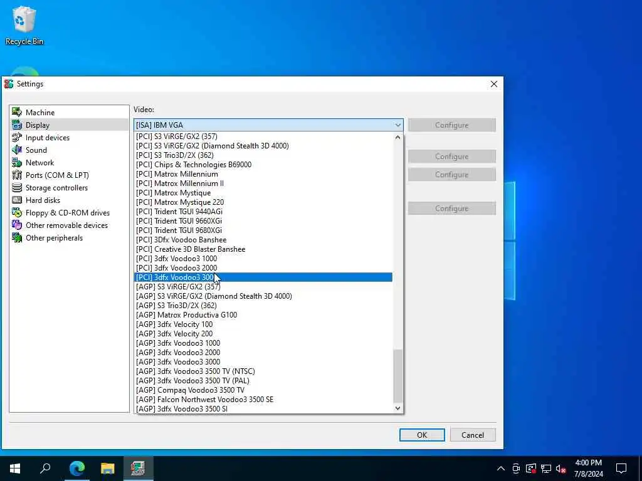The width and height of the screenshot is (642, 481).
Task: Choose [AGP] 3dfx Velocity 200
Action: click(x=263, y=334)
